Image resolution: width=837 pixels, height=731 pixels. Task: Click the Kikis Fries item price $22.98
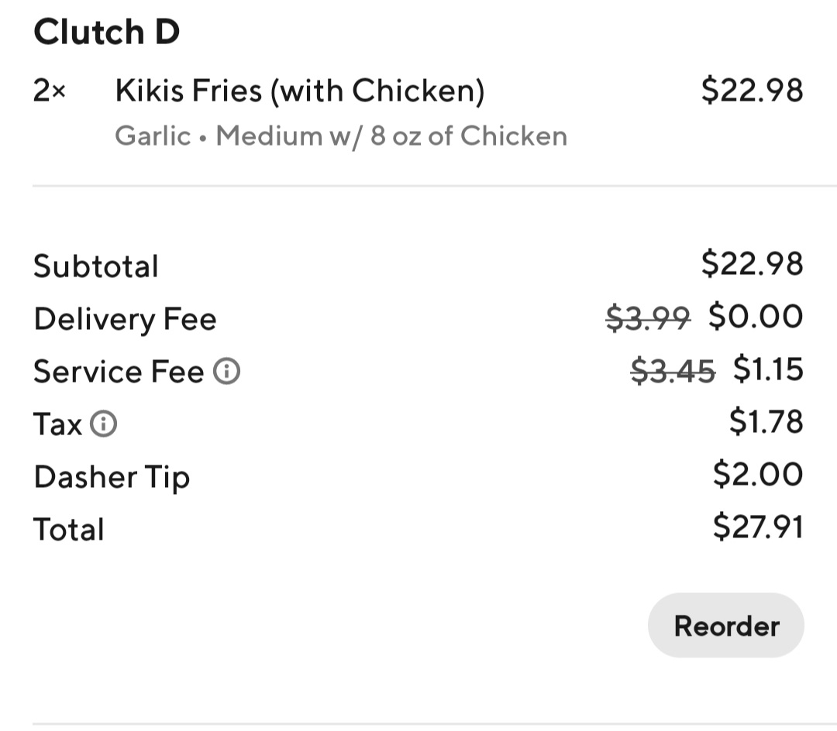pos(752,91)
